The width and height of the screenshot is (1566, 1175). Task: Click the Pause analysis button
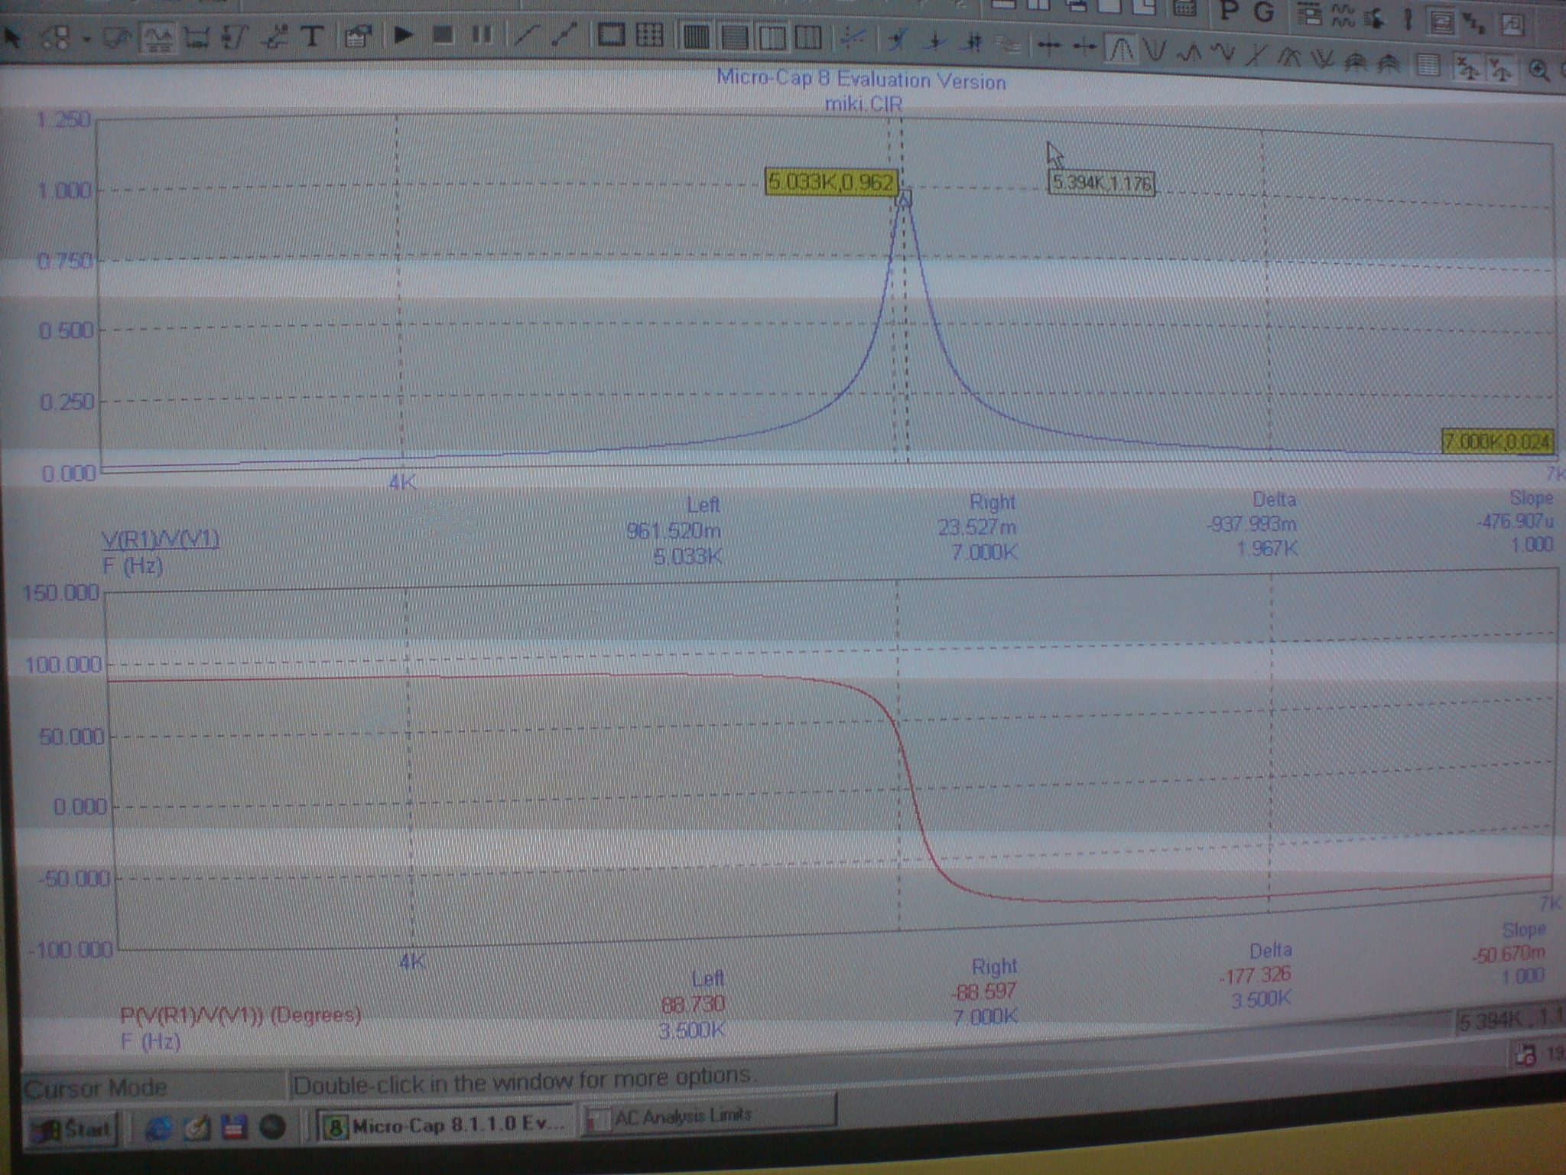pyautogui.click(x=482, y=34)
